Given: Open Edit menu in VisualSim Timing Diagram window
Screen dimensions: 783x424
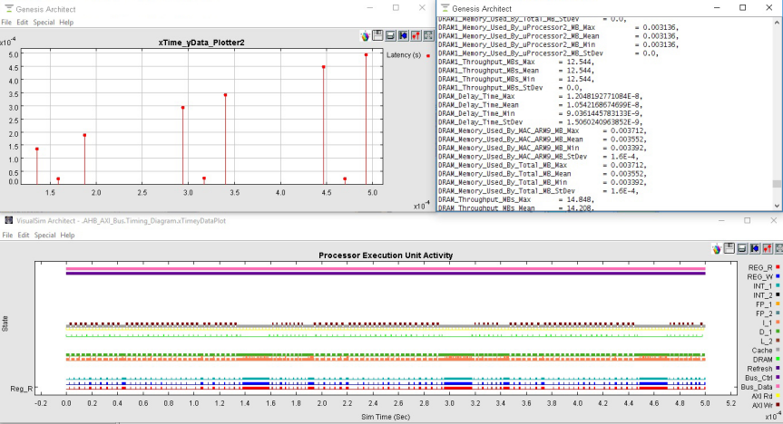Looking at the screenshot, I should coord(24,235).
